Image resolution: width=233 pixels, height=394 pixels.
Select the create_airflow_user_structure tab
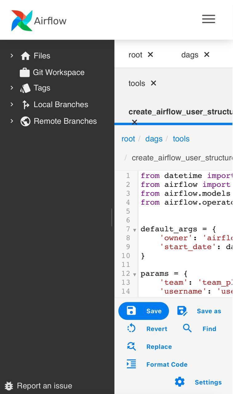click(x=180, y=112)
